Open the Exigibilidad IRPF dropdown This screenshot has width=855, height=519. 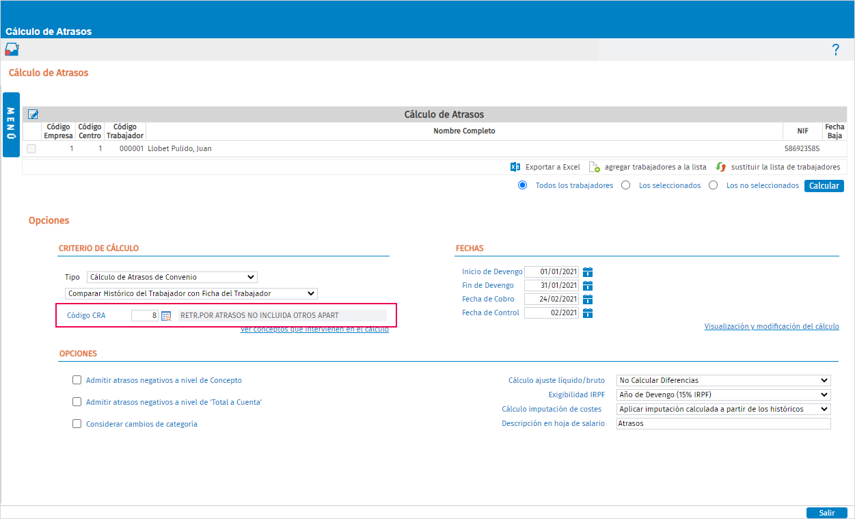point(724,395)
